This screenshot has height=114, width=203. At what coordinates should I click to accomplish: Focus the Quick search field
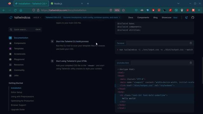coord(25,29)
